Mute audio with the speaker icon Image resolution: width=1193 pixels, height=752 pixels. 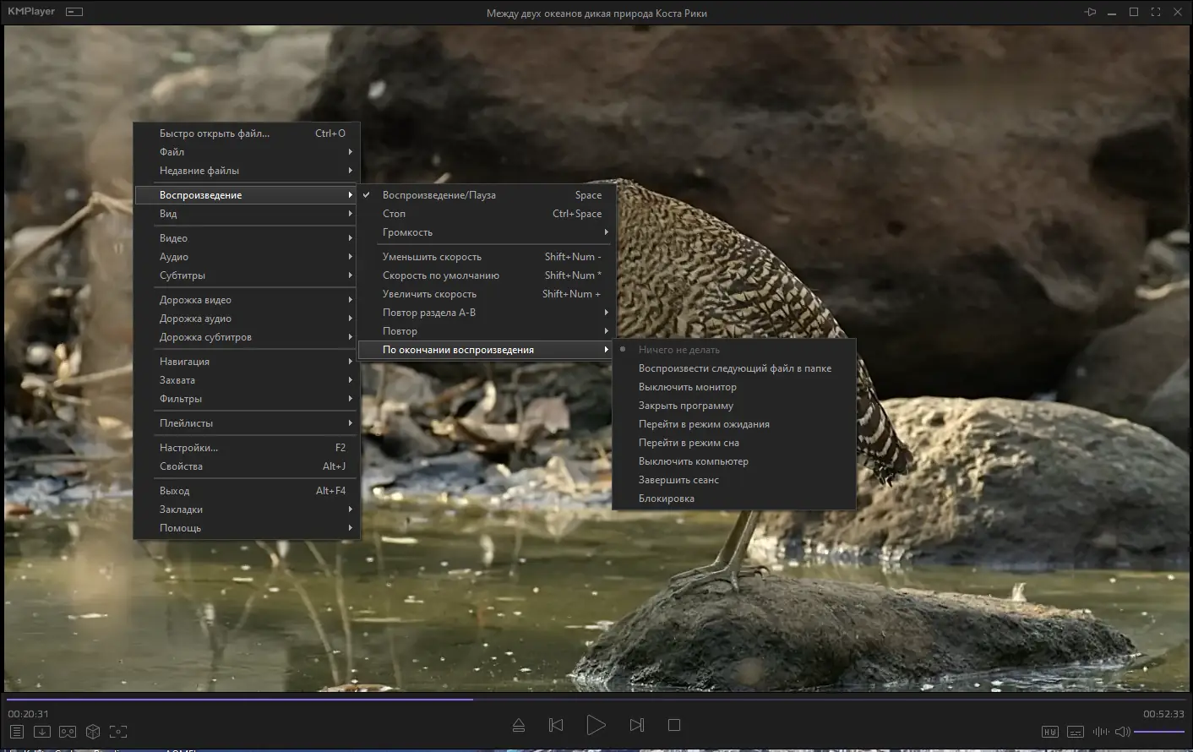tap(1122, 732)
